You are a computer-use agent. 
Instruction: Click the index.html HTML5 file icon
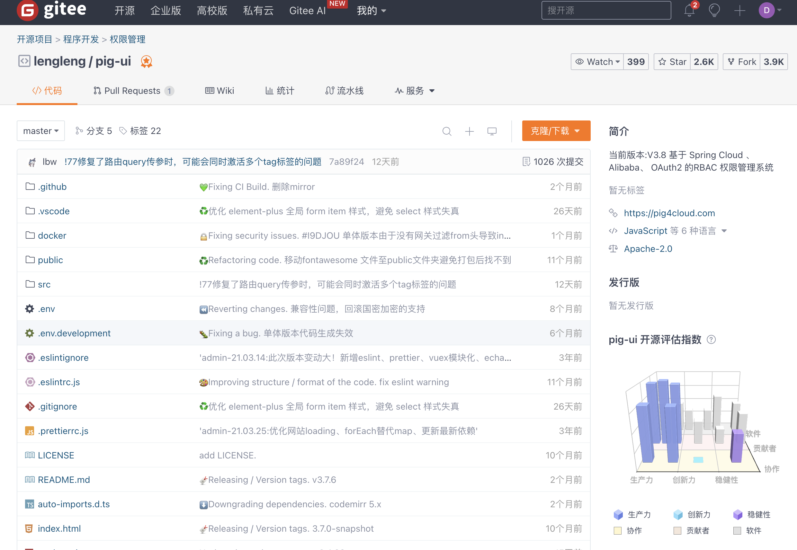29,528
